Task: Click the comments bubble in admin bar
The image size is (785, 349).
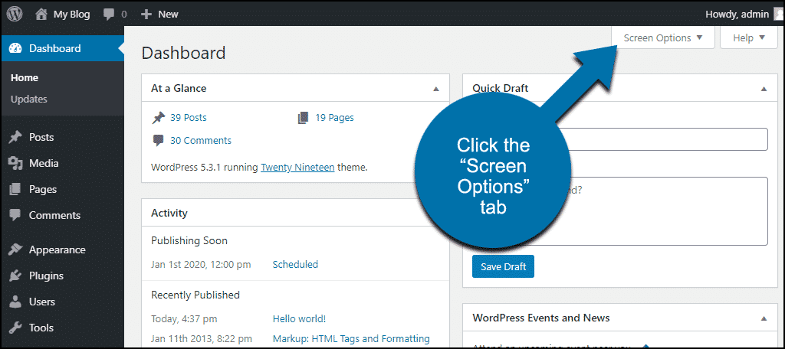Action: point(110,14)
